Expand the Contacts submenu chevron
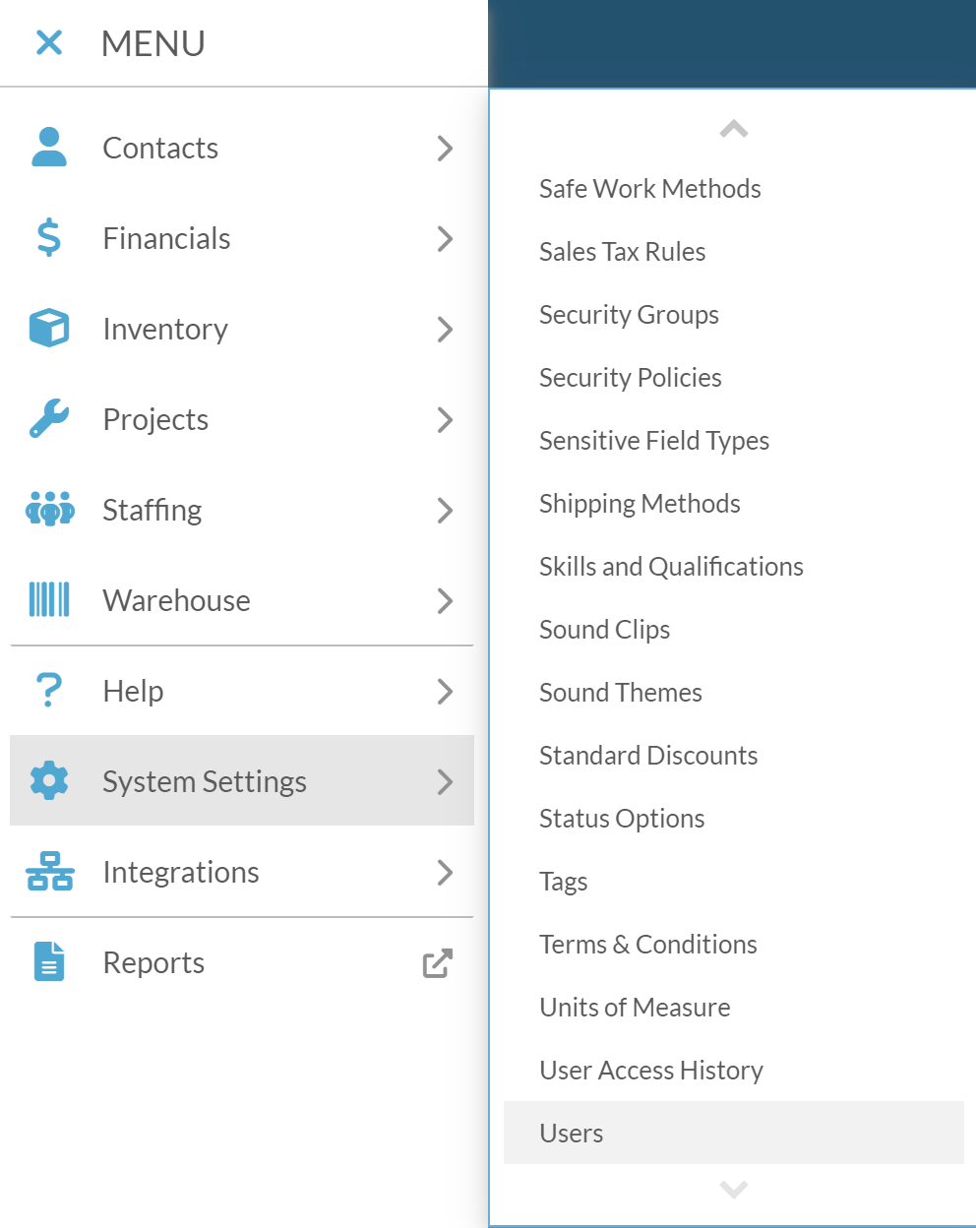Image resolution: width=976 pixels, height=1228 pixels. click(x=445, y=148)
